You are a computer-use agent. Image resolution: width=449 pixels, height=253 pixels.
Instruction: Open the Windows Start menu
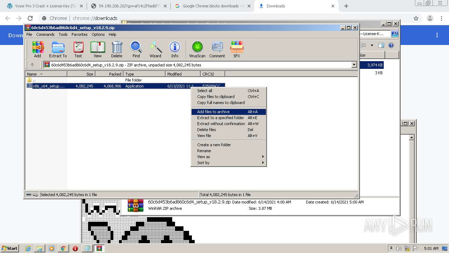9,248
